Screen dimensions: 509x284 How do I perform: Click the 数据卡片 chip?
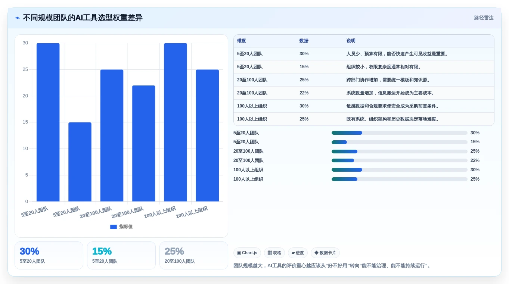point(325,253)
